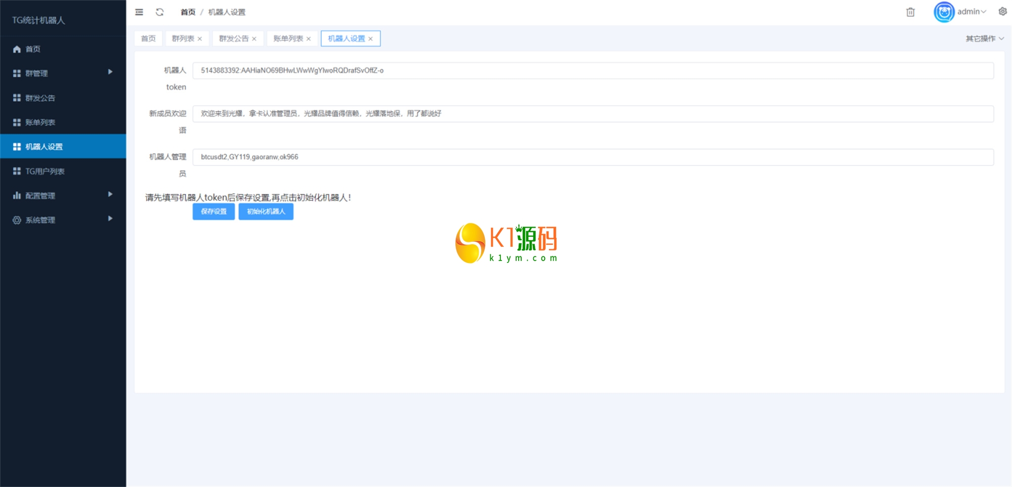Image resolution: width=1012 pixels, height=487 pixels.
Task: Open 账单列表 in the sidebar
Action: click(x=63, y=122)
